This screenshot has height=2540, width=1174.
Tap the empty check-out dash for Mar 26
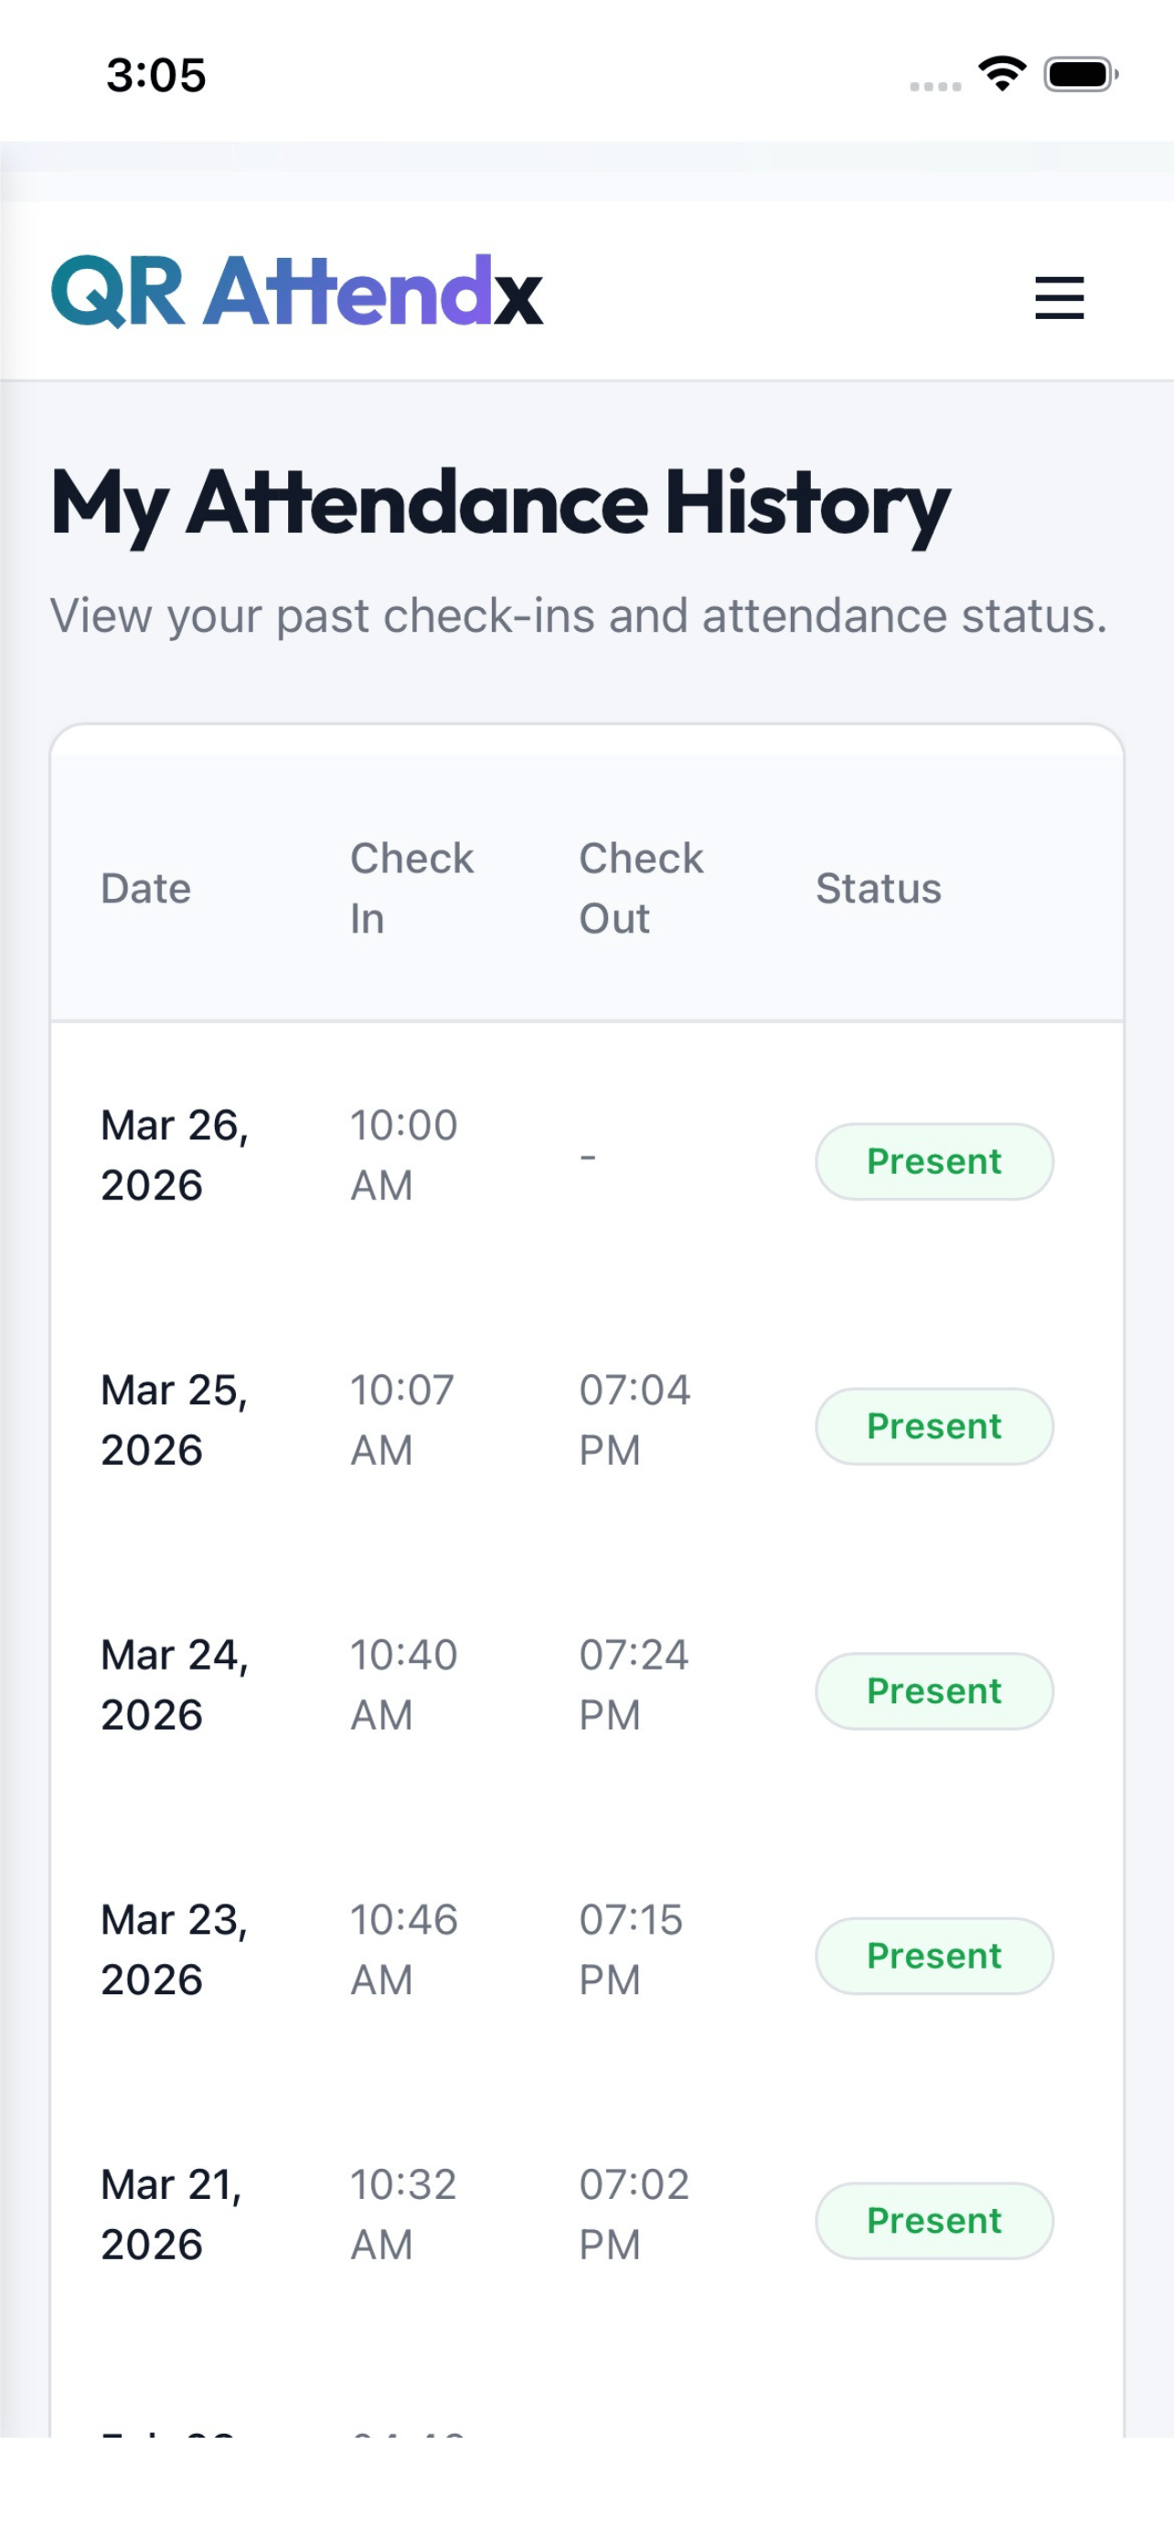tap(588, 1156)
